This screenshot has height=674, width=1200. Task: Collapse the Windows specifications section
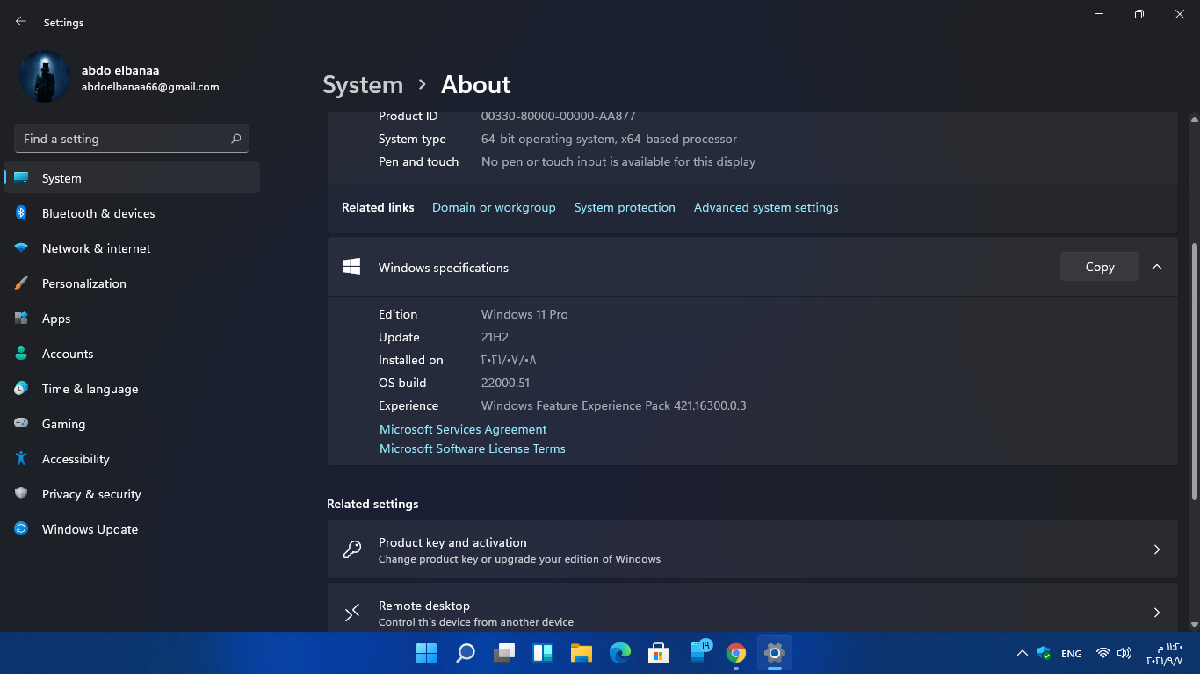[x=1157, y=267]
